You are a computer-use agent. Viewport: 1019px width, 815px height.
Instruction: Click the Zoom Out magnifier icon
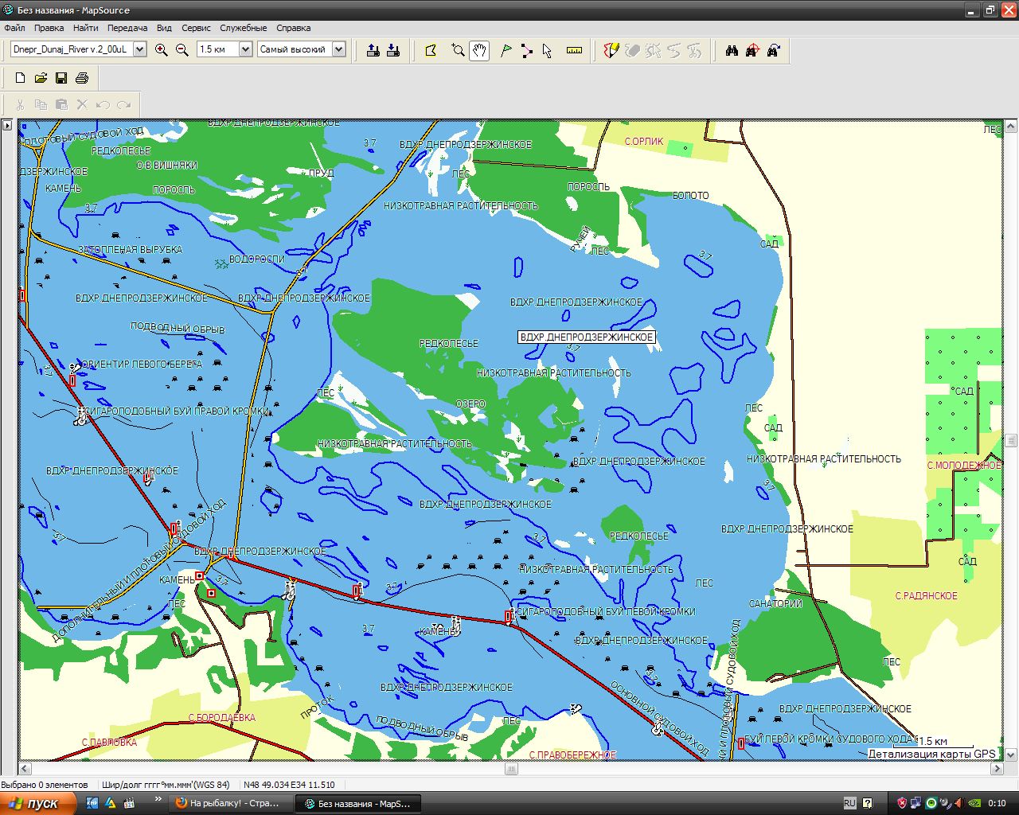(x=182, y=50)
